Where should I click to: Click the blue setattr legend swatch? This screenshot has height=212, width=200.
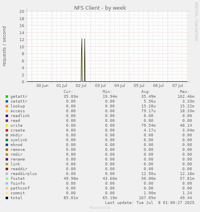(x=7, y=101)
